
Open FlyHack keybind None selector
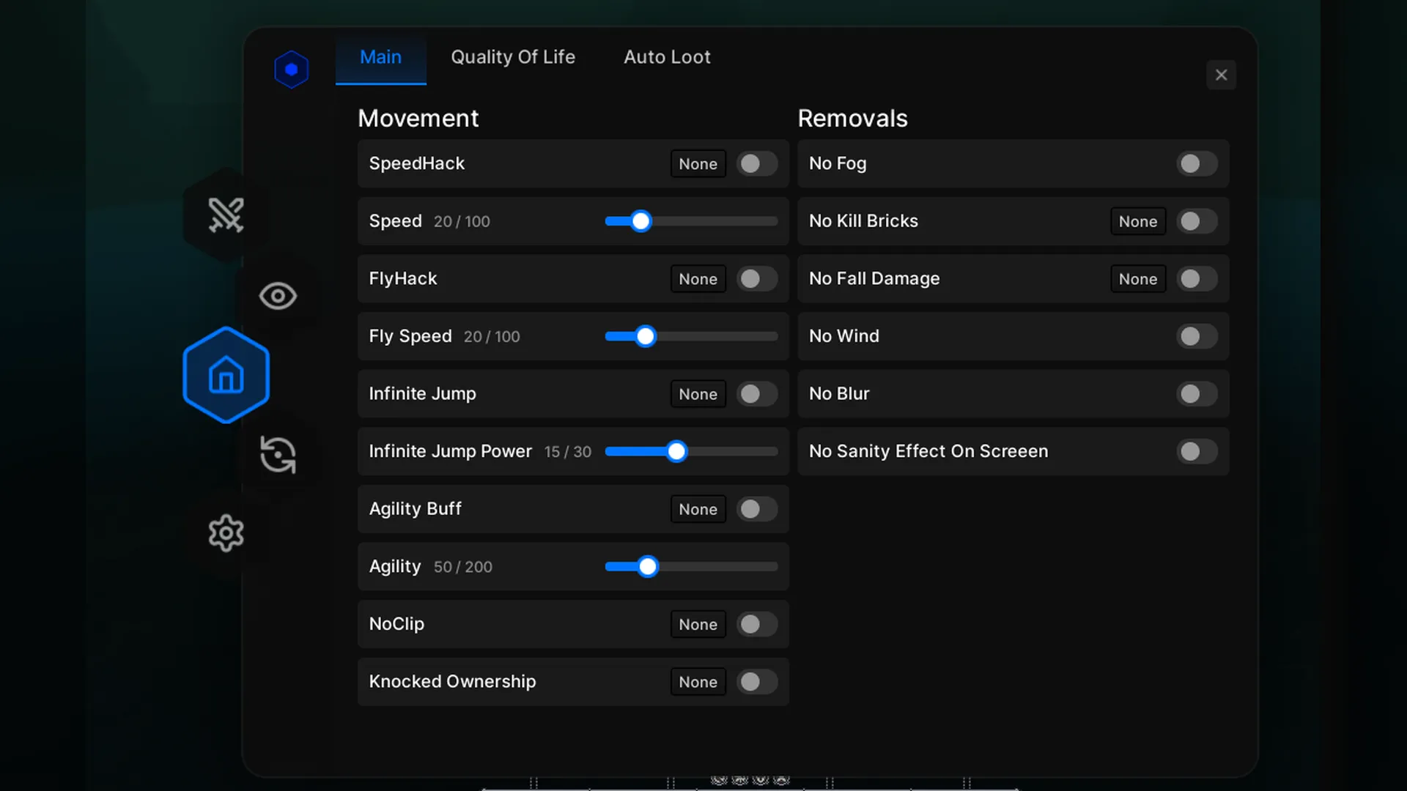[x=698, y=279]
